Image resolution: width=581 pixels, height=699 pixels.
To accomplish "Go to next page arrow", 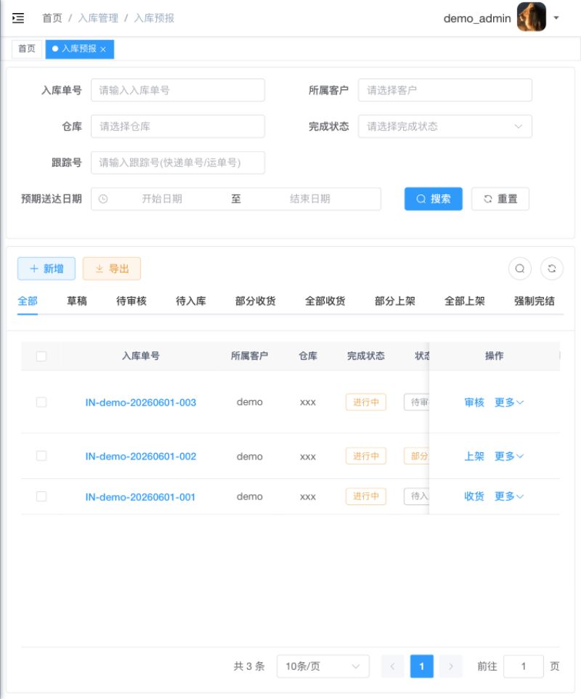I will point(451,666).
